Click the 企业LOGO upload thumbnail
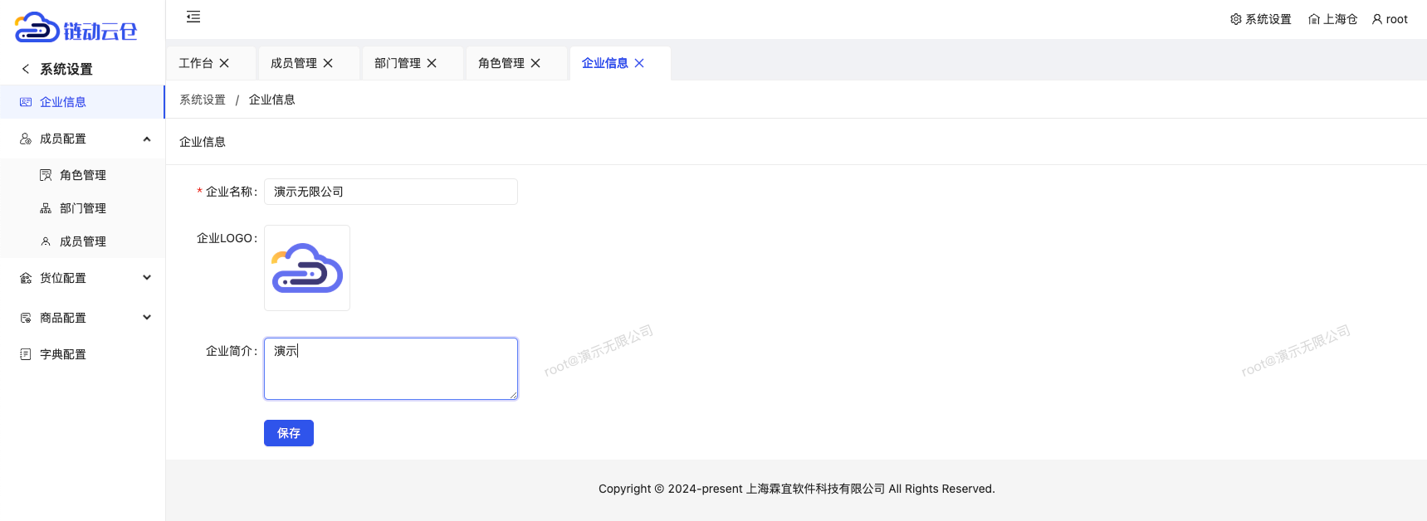This screenshot has width=1427, height=521. 307,268
